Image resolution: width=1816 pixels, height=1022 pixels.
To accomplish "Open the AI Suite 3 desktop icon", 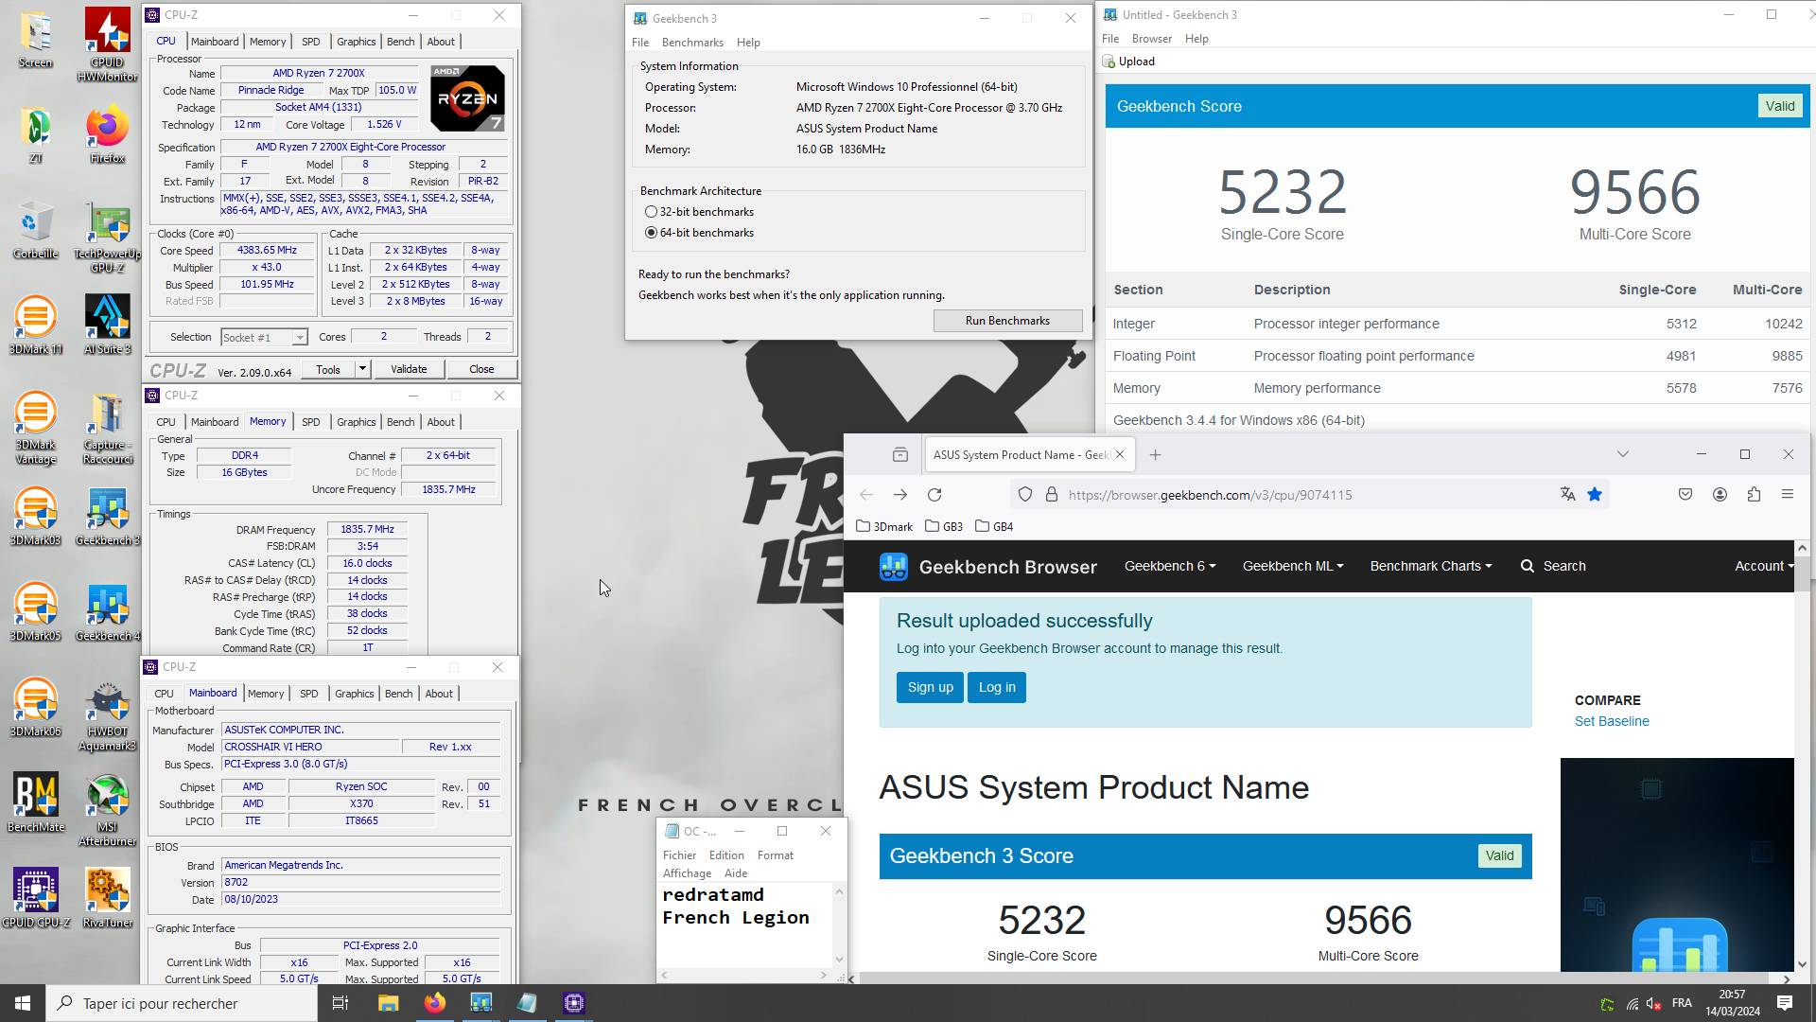I will coord(107,325).
